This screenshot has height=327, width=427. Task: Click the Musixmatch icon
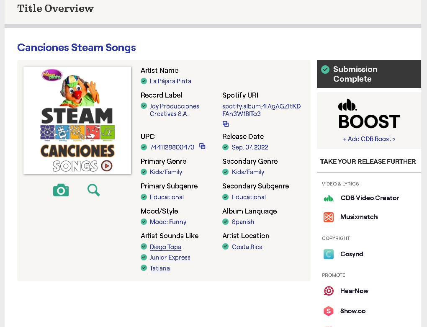(329, 217)
